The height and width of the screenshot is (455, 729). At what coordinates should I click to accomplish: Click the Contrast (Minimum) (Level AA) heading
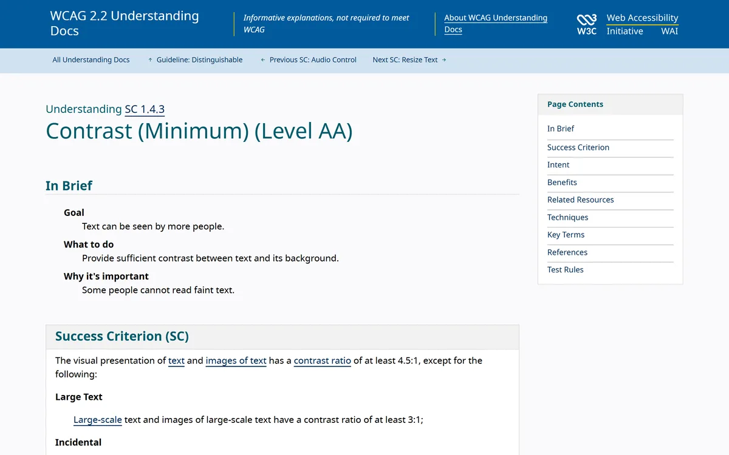click(x=199, y=130)
